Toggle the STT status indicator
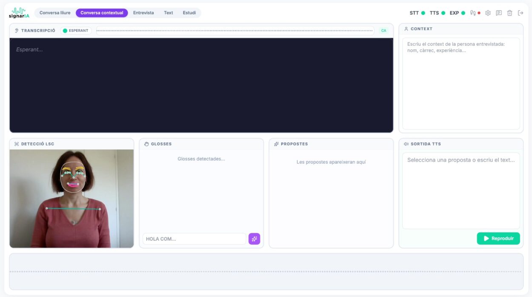The height and width of the screenshot is (297, 532). [417, 13]
